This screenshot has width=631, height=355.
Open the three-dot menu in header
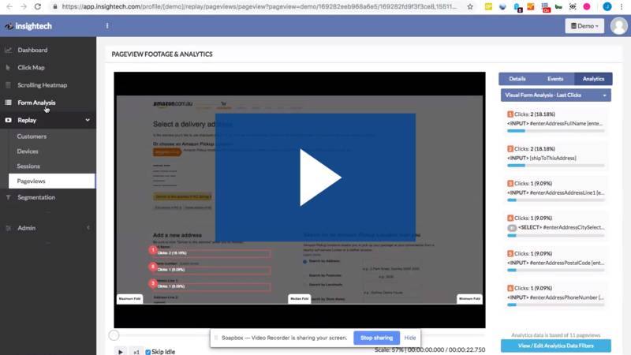click(x=107, y=26)
